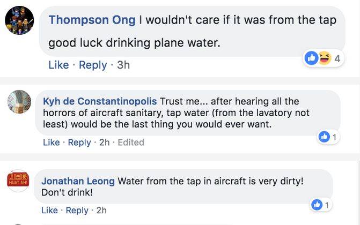Click the like reaction icon on Kyh's comment
The height and width of the screenshot is (225, 360).
(x=324, y=137)
